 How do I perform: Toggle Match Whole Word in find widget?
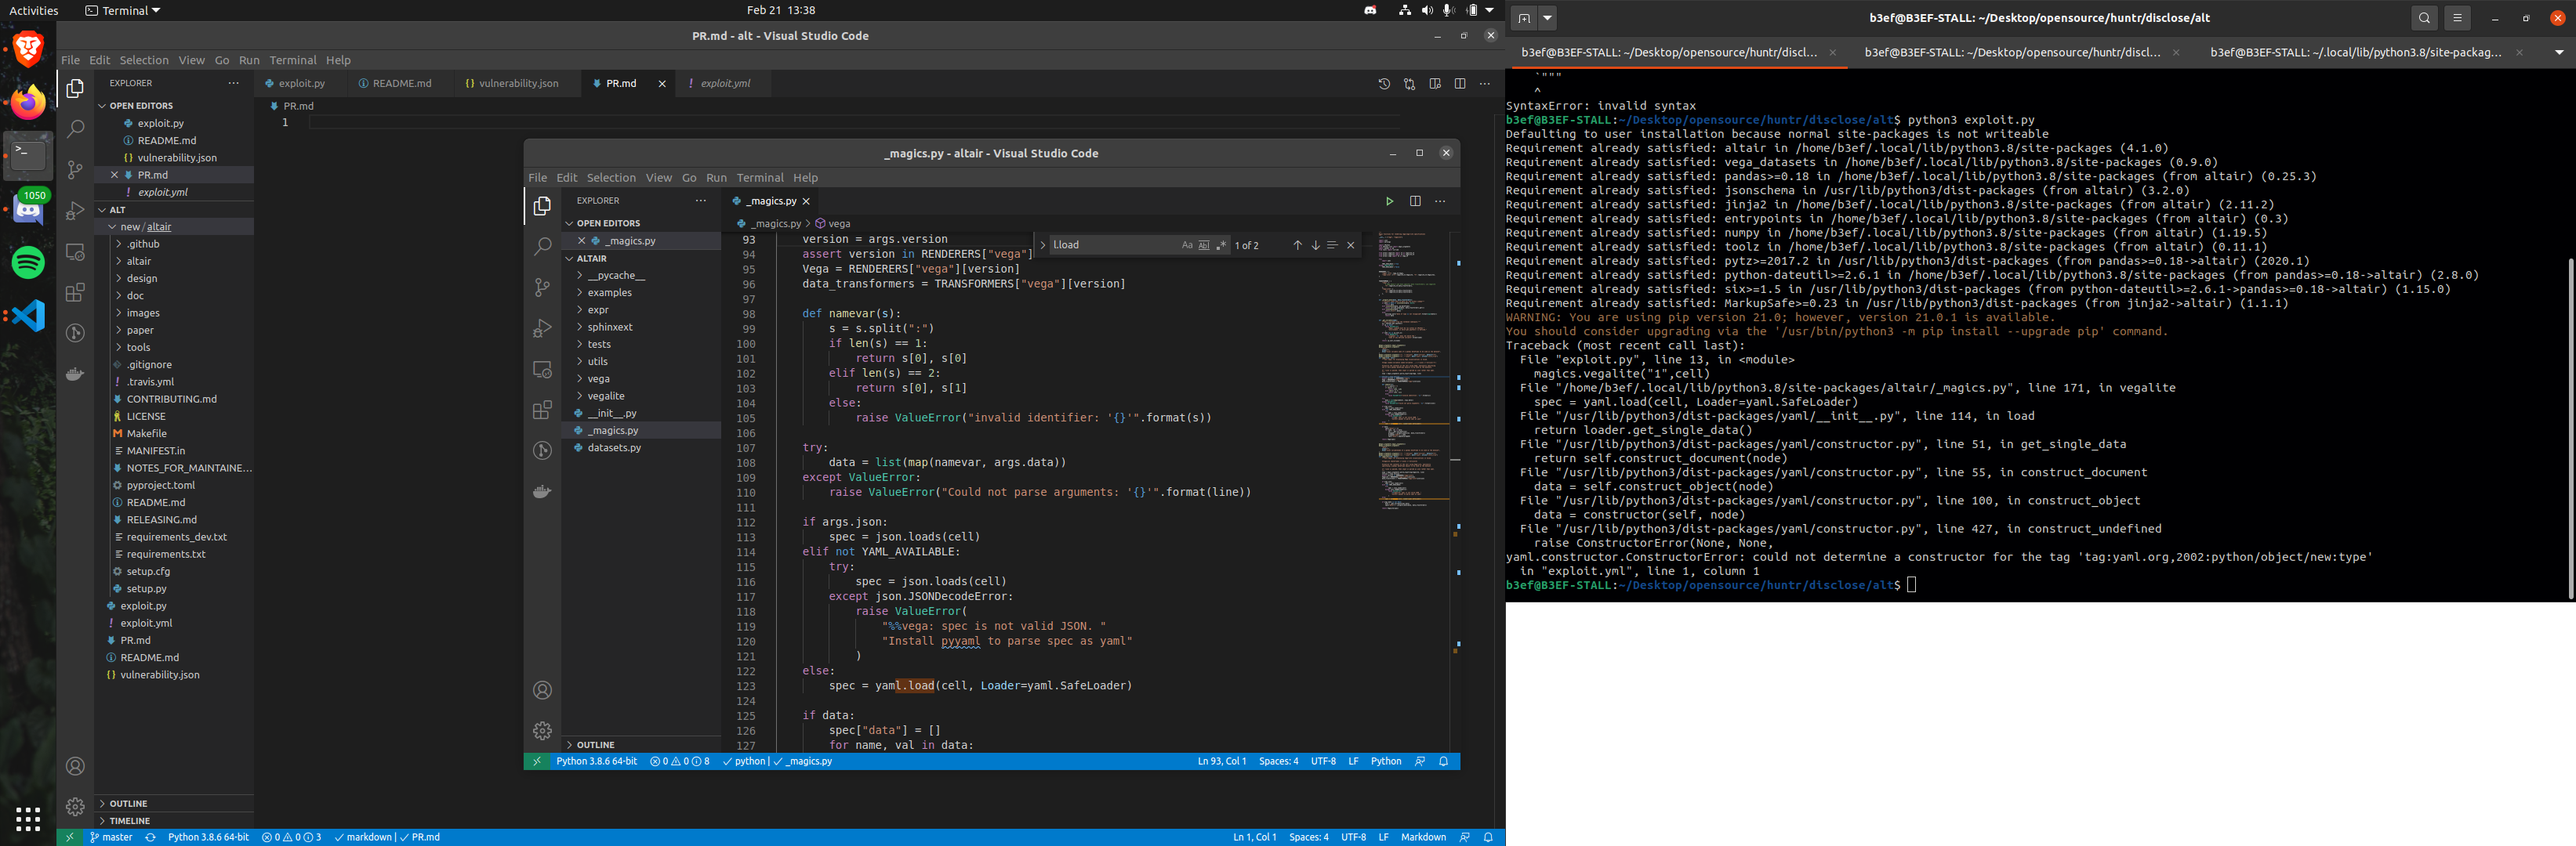[1204, 244]
